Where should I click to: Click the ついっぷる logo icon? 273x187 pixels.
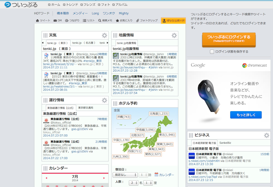[8, 5]
